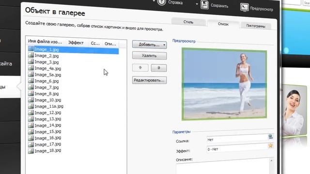
Task: Click the Описание scrollbar up arrow
Action: point(271,161)
